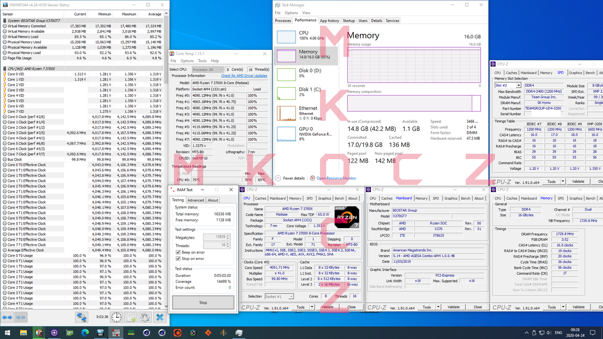Click the Threads stepper arrows in RAM Test
The width and height of the screenshot is (603, 339).
tap(229, 245)
